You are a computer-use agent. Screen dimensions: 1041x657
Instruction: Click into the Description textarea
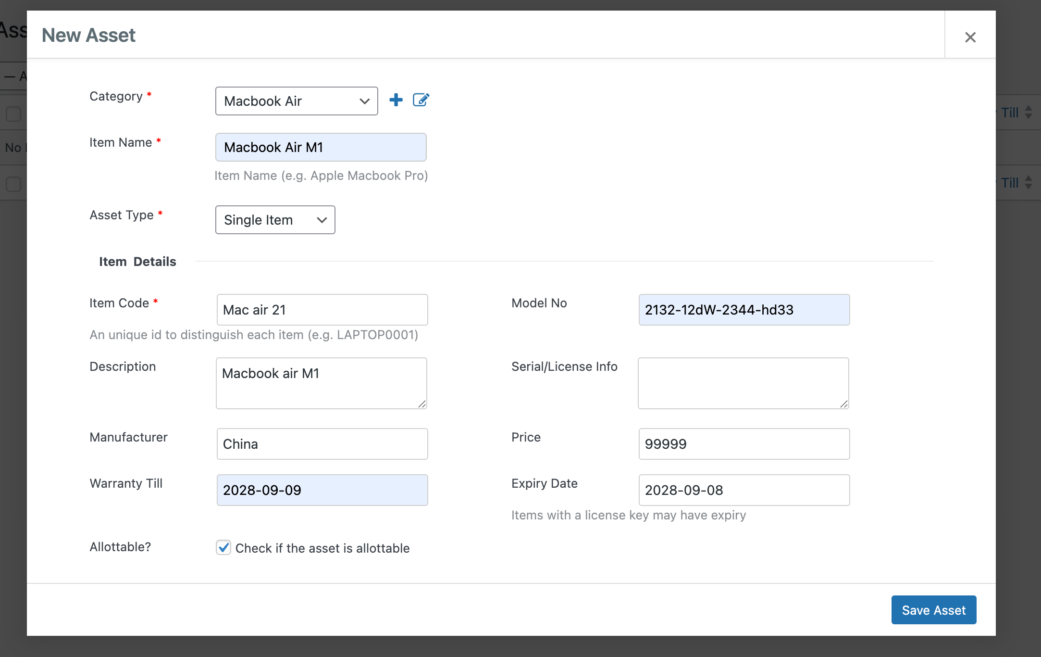321,383
